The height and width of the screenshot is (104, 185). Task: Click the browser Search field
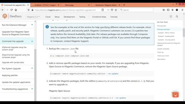coord(136,10)
